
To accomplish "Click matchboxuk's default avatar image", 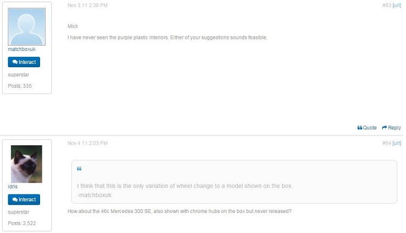I will [27, 27].
